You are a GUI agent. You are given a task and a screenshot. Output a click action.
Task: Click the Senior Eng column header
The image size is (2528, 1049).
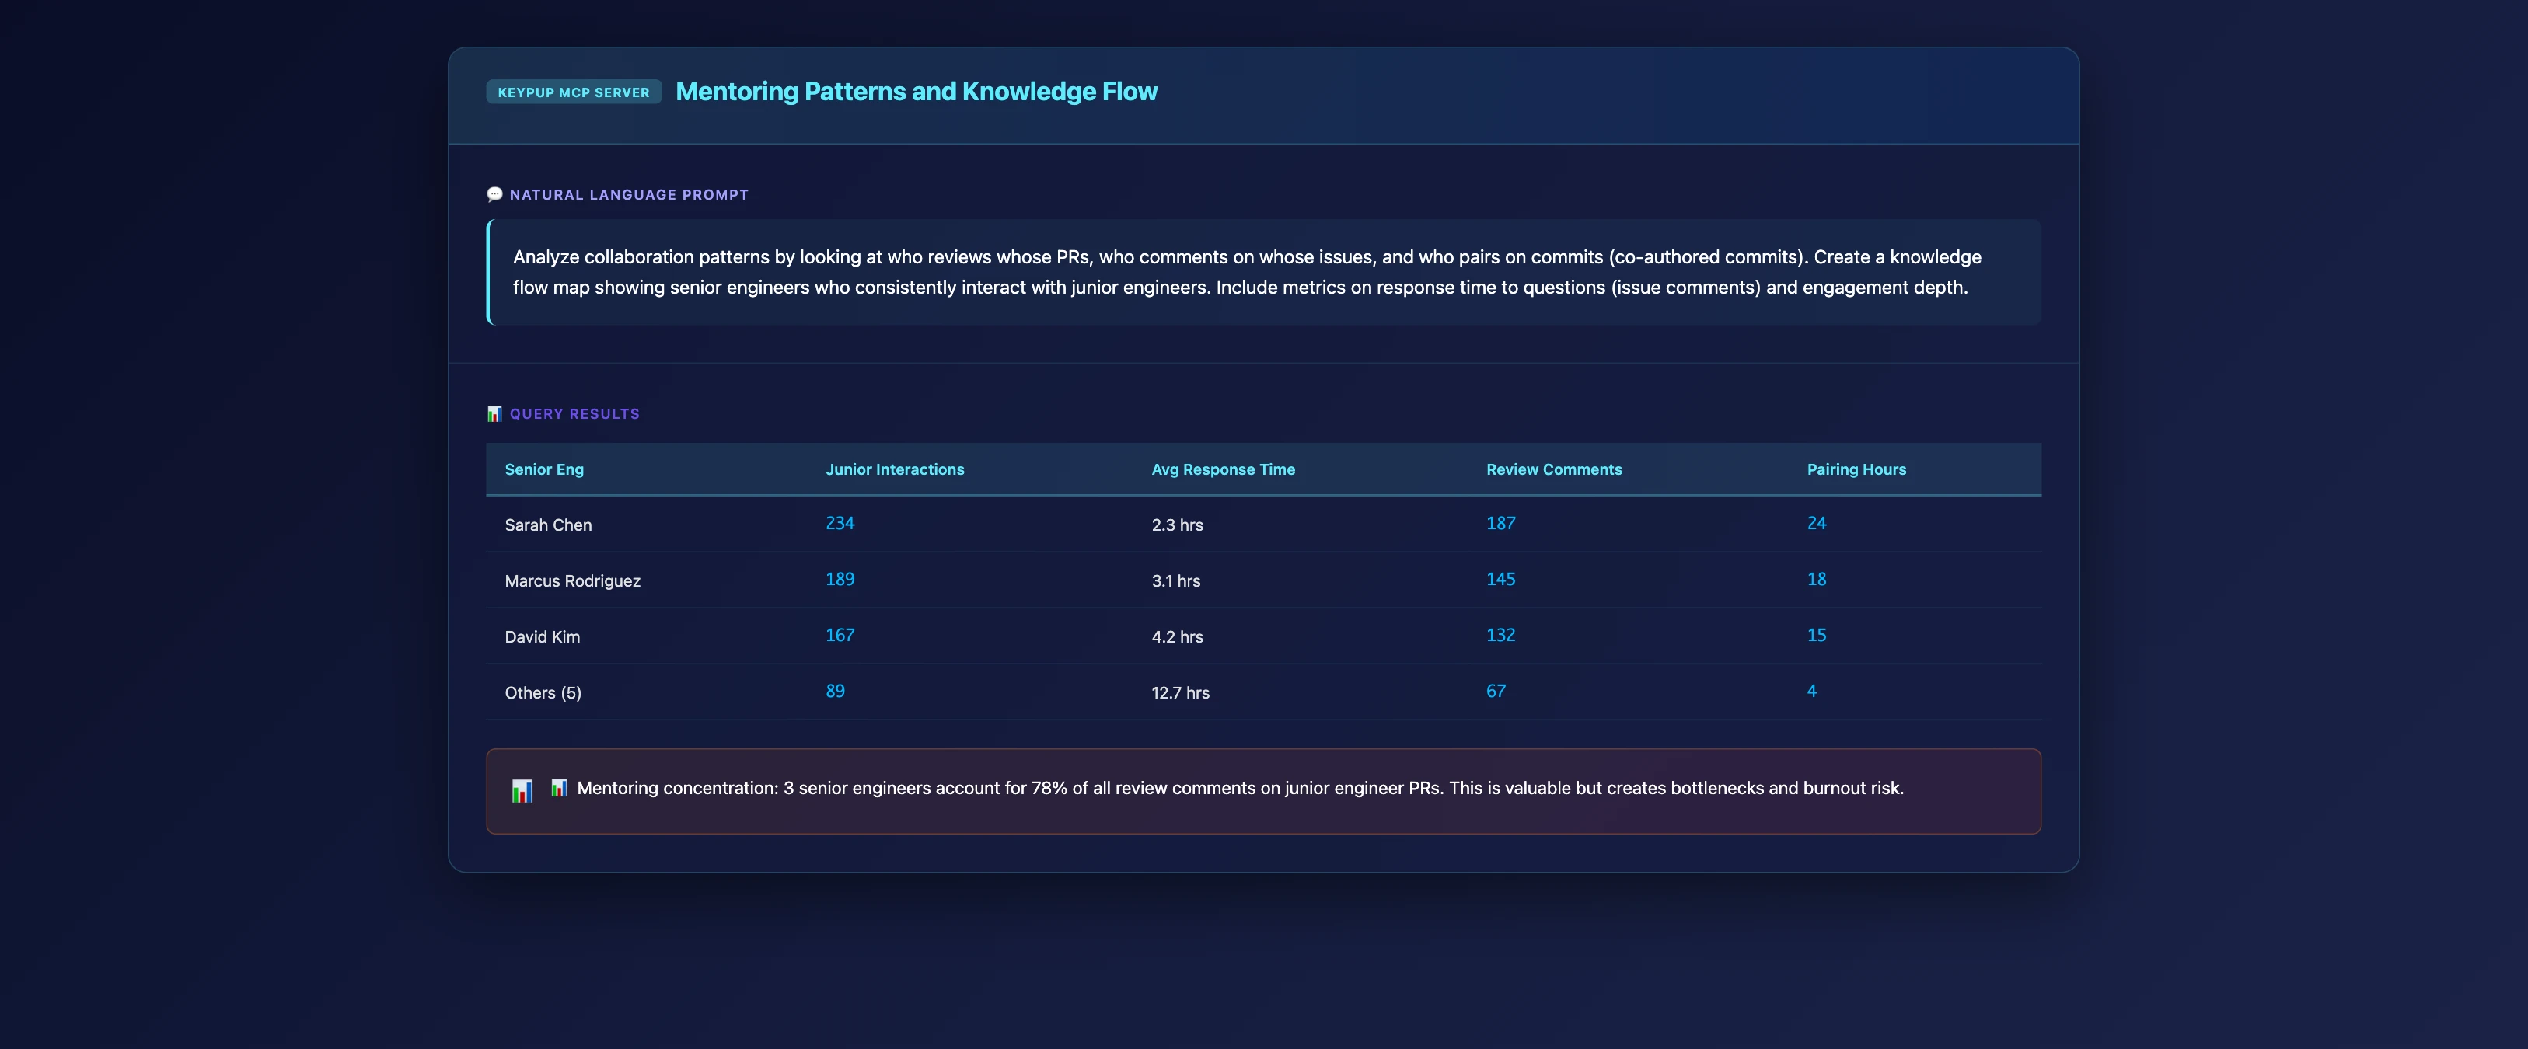tap(543, 469)
